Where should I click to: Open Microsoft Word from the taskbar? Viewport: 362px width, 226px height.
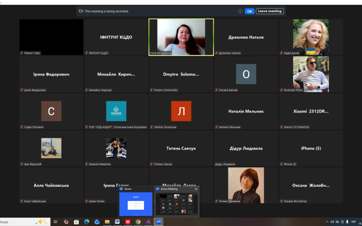117,222
